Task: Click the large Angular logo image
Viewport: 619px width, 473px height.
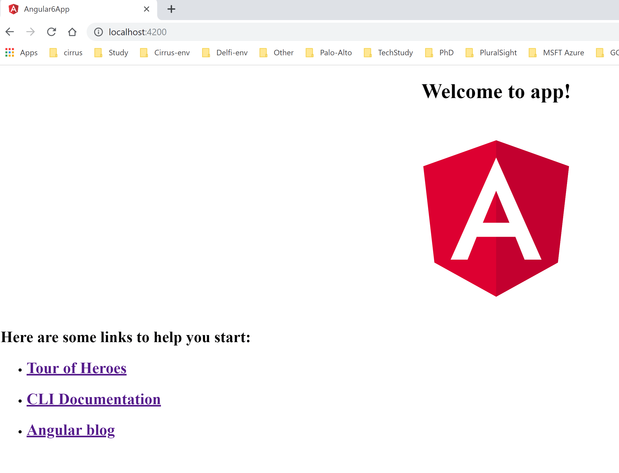Action: point(496,218)
